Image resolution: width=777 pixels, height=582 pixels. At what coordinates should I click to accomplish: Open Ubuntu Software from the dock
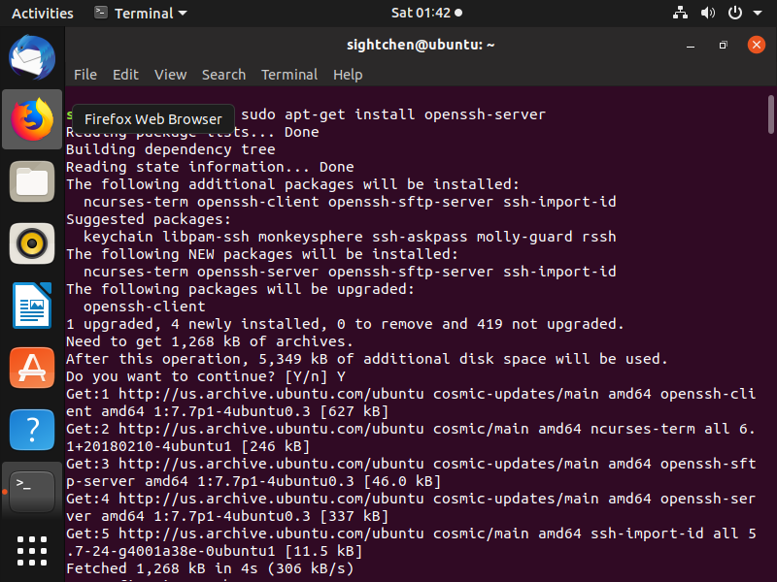click(32, 368)
